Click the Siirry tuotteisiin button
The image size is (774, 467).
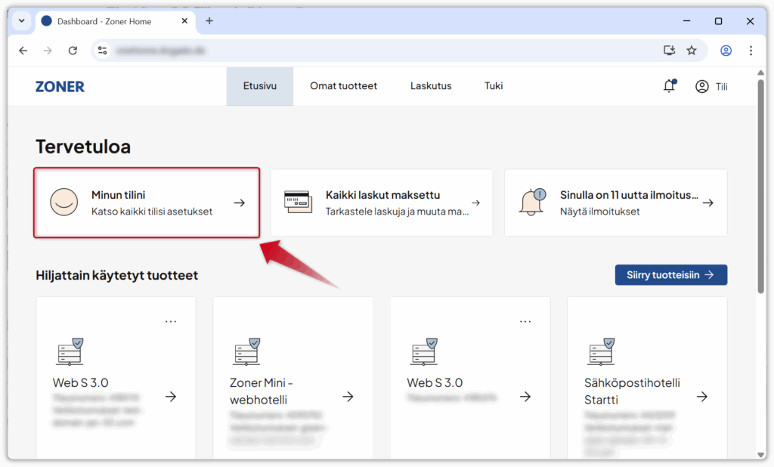point(670,275)
